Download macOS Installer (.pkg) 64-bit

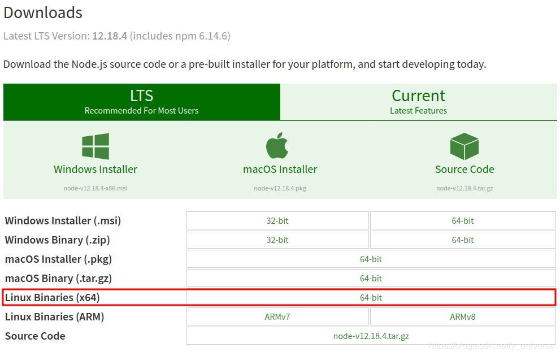(x=371, y=259)
